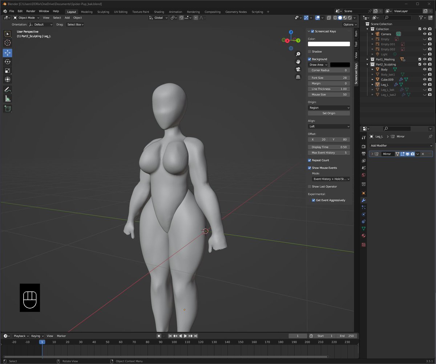The height and width of the screenshot is (364, 436).
Task: Open the Add Modifier dropdown
Action: point(401,146)
